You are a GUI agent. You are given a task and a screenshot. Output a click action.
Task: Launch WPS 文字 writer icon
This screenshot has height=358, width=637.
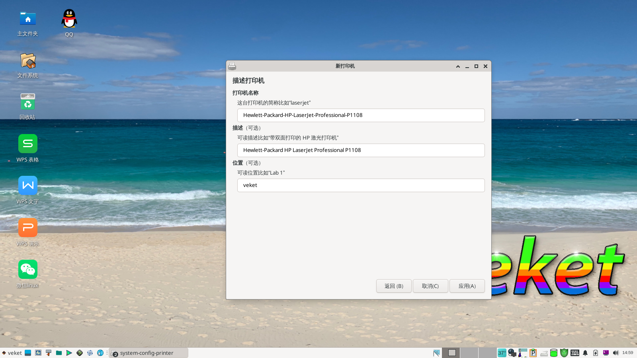pyautogui.click(x=28, y=185)
